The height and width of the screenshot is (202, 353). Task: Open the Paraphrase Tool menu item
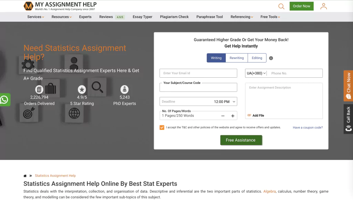click(210, 17)
